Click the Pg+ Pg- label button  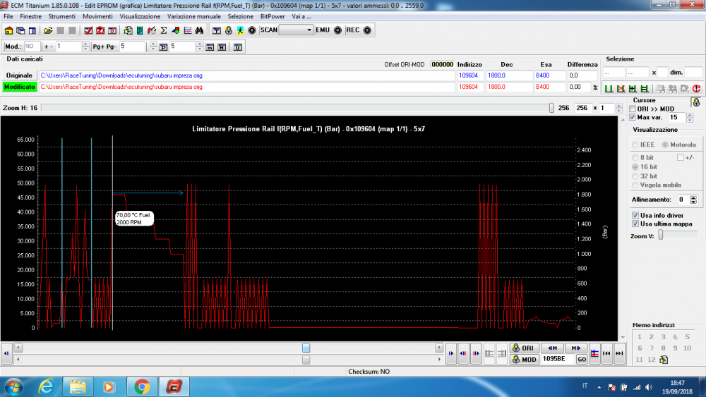(104, 47)
